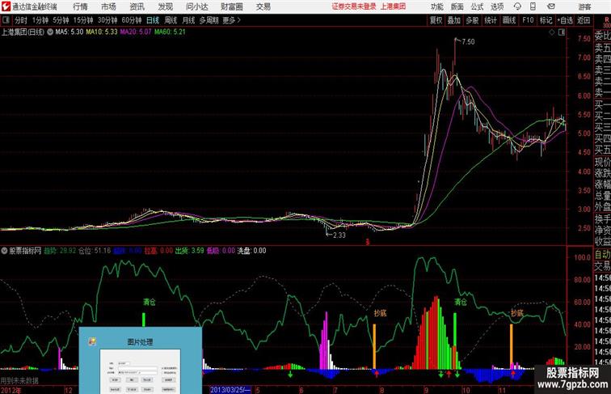Screen dimensions: 611x394
Task: Click the MA20: 5.07 indicator value
Action: pyautogui.click(x=136, y=32)
